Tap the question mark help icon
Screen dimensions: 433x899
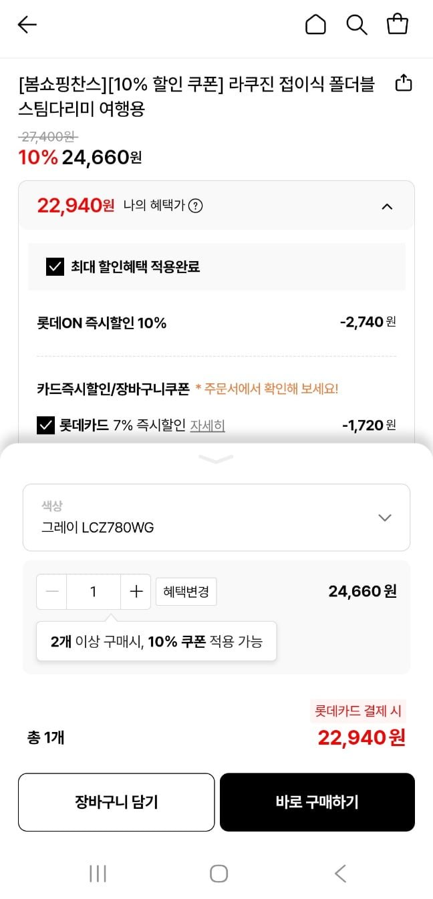(x=195, y=206)
